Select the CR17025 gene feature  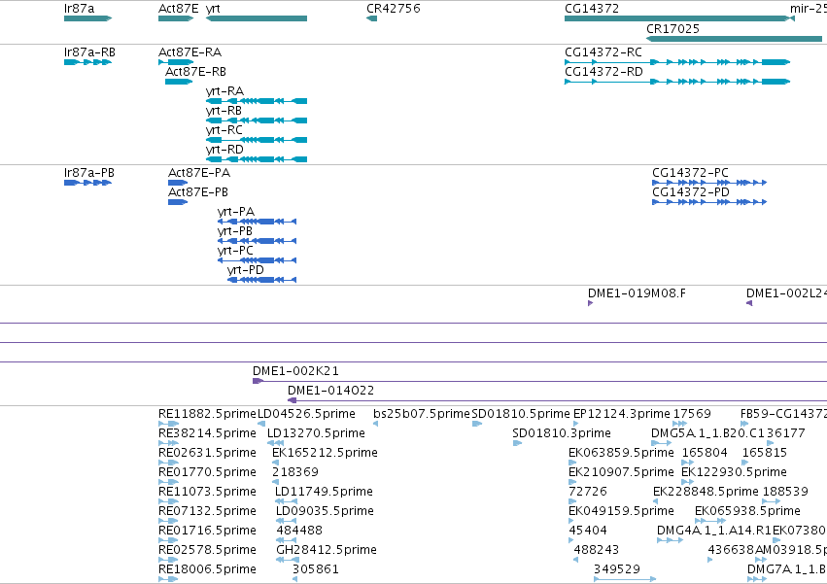734,39
